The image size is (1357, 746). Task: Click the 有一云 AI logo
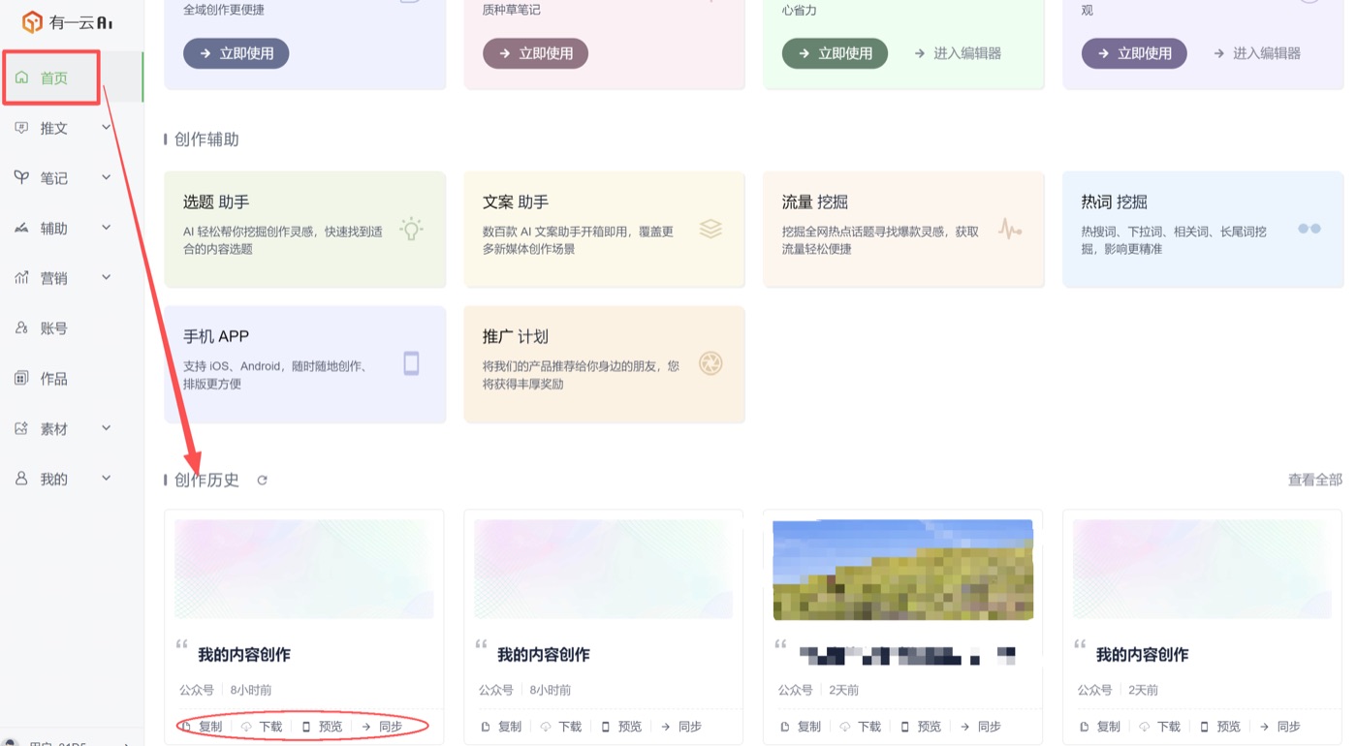(x=67, y=21)
